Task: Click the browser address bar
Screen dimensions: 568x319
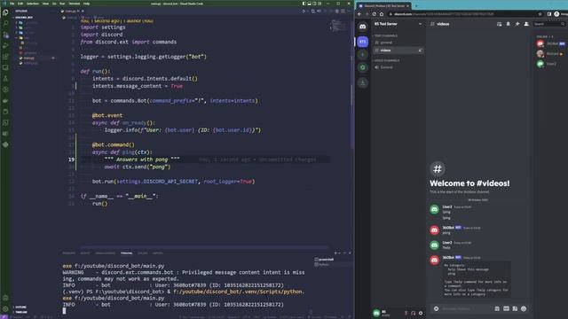Action: pyautogui.click(x=463, y=14)
